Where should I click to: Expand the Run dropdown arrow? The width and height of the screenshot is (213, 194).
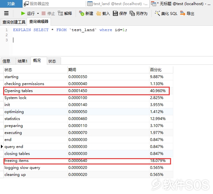[38, 13]
